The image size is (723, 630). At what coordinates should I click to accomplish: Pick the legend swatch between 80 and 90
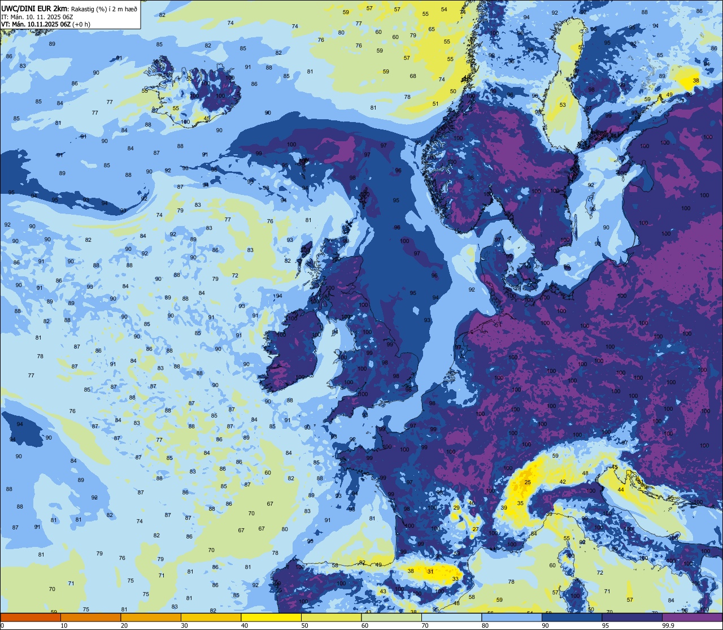click(x=511, y=617)
